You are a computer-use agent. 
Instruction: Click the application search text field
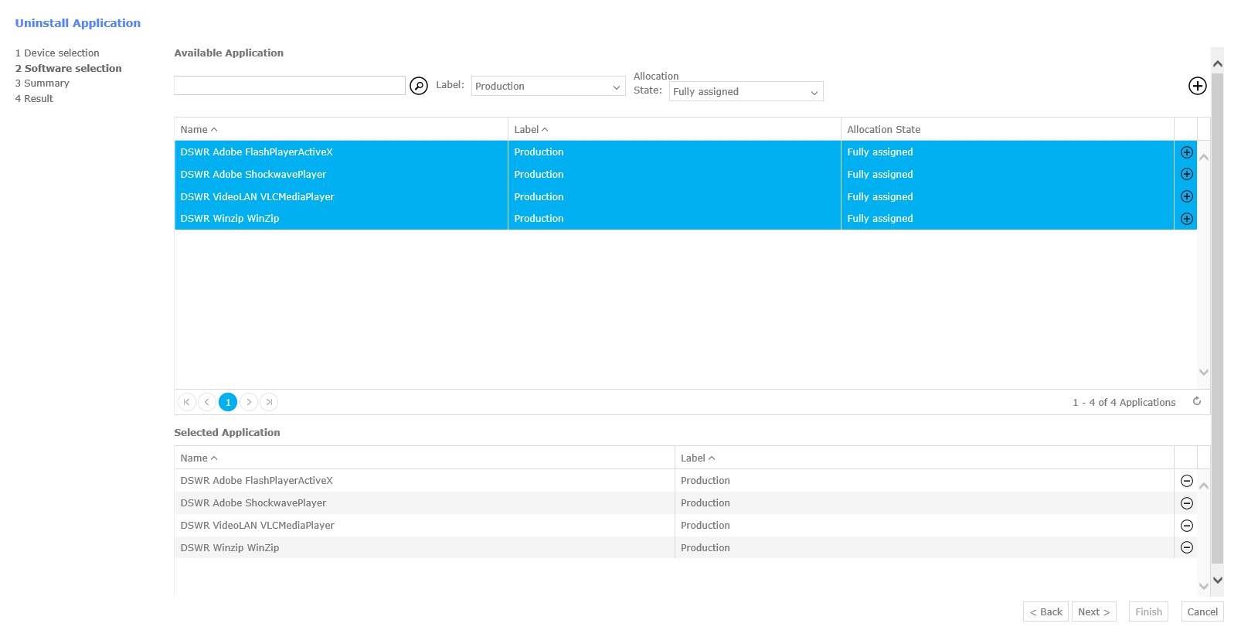290,86
